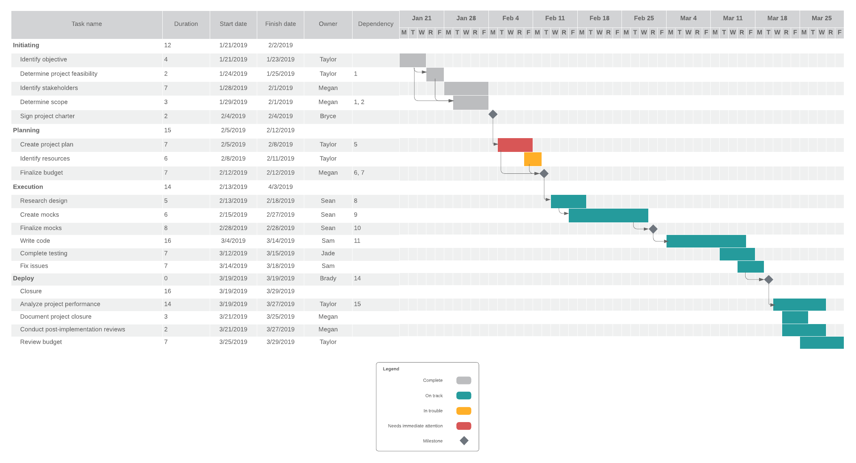Click the Finalize mocks milestone marker
This screenshot has height=463, width=856.
coord(654,228)
